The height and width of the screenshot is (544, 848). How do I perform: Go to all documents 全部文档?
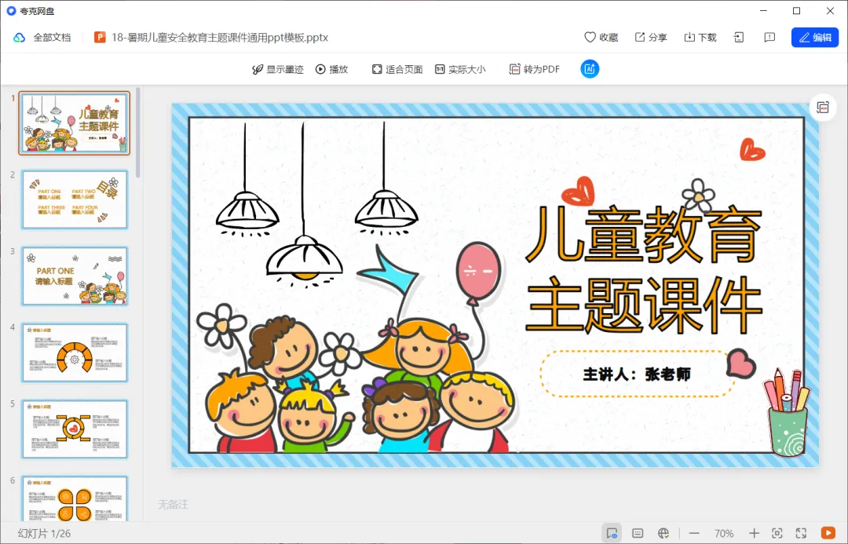42,38
